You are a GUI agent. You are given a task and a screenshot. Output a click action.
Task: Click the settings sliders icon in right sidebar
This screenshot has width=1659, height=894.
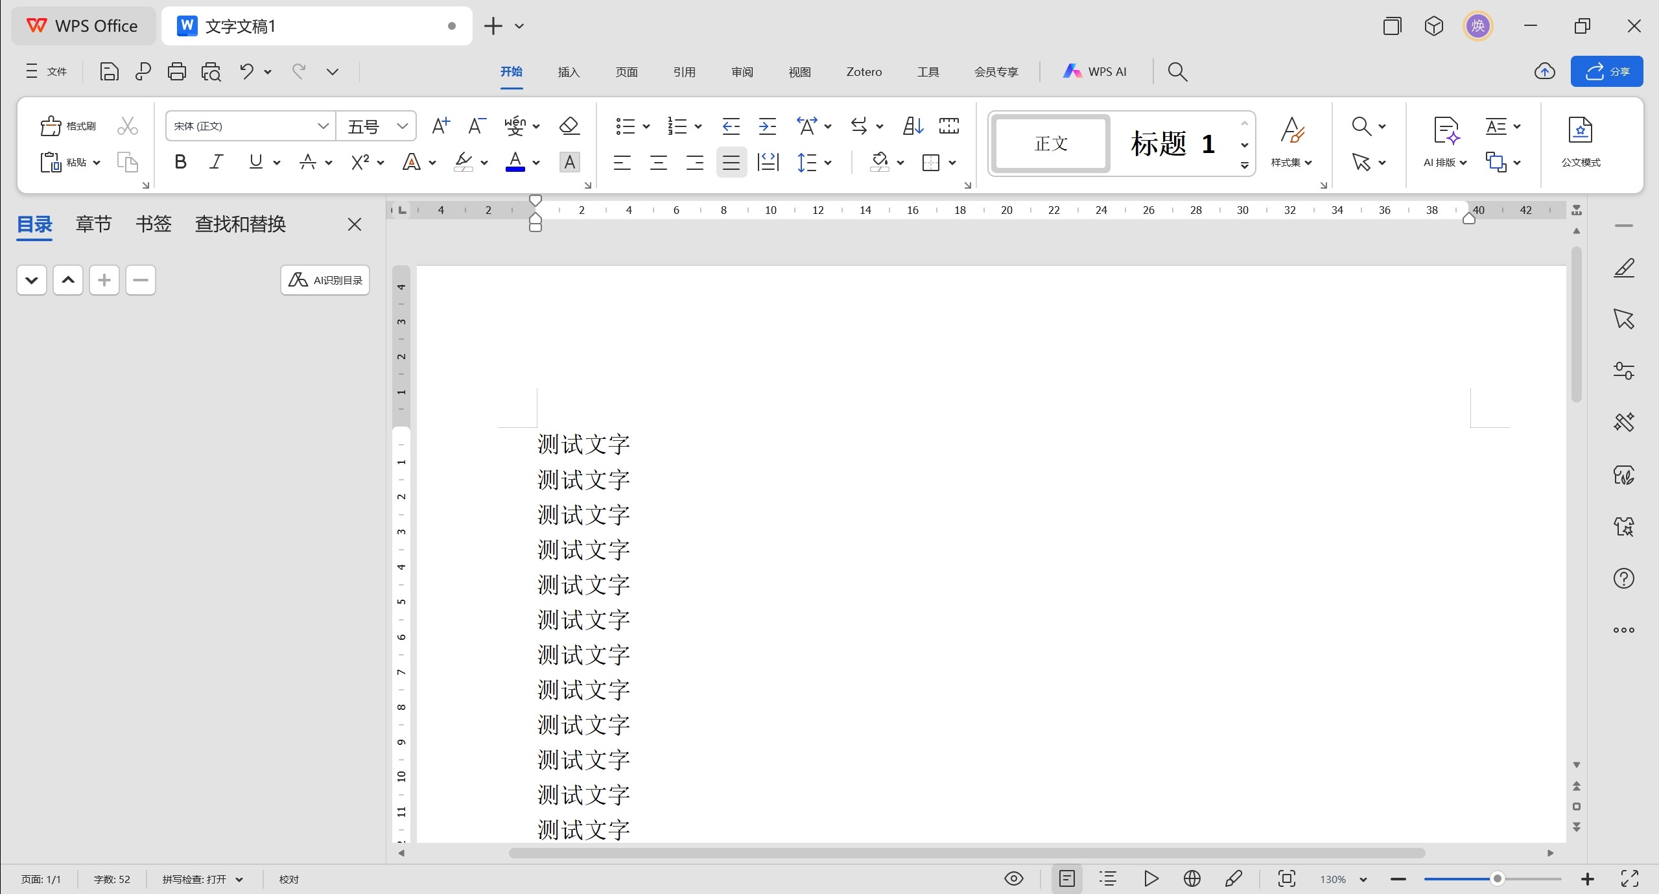coord(1624,371)
